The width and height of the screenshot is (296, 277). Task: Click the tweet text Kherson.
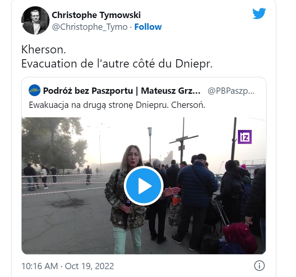[x=44, y=50]
